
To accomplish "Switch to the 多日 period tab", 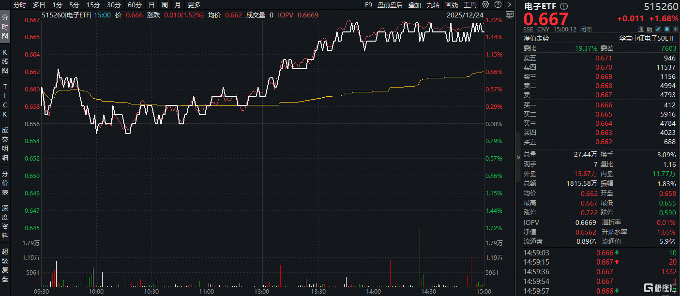I will pos(39,5).
